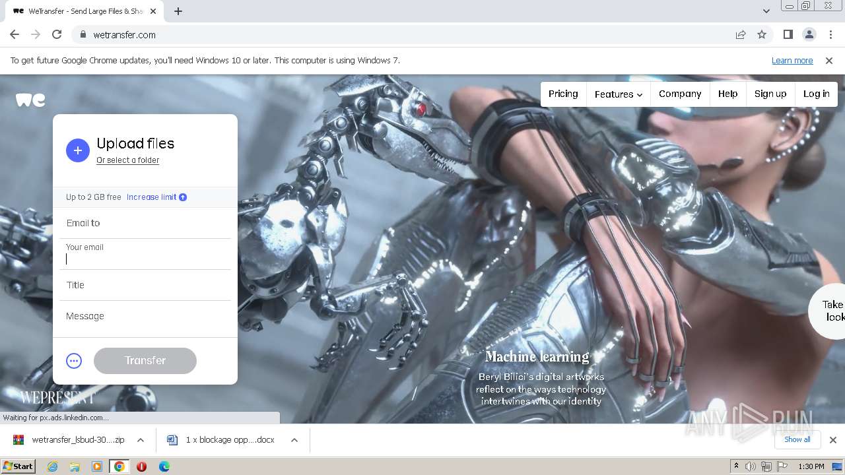Open Action Center flag tray icon

(782, 466)
